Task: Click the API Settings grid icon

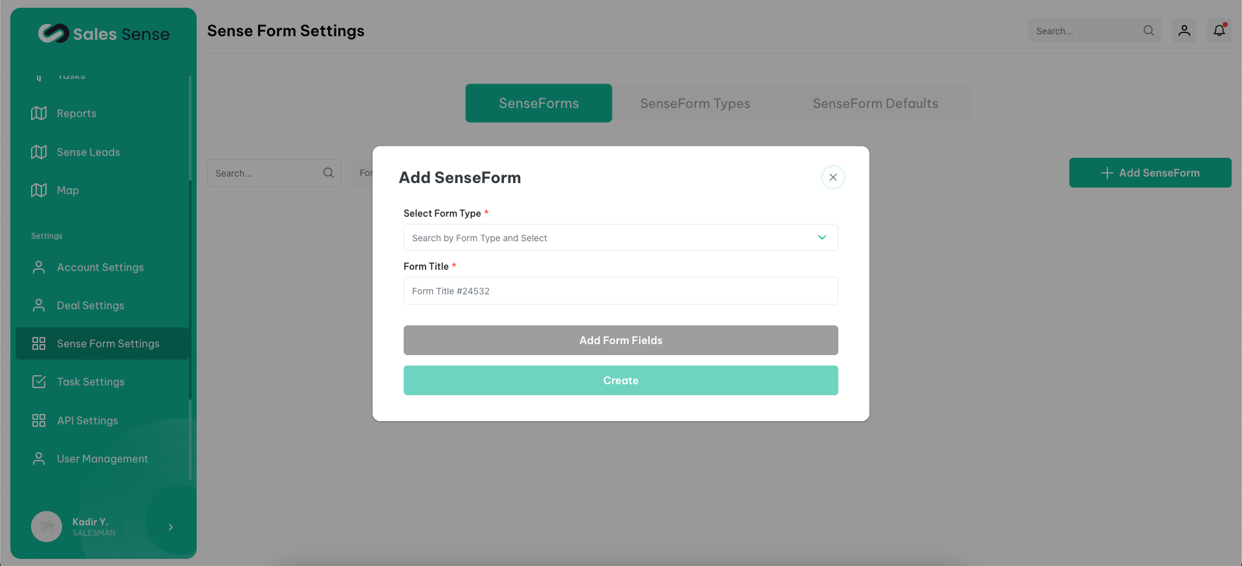Action: 39,420
